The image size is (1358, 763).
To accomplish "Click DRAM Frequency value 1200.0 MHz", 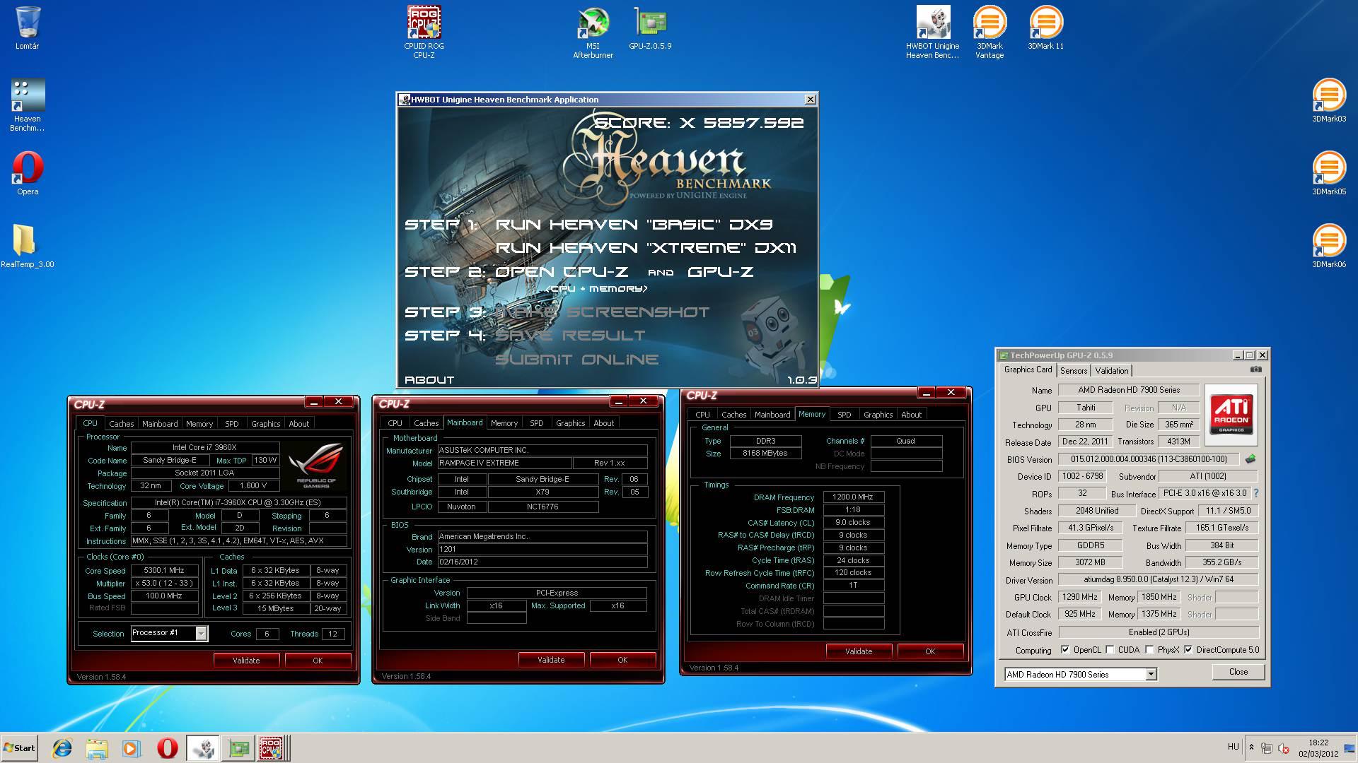I will pyautogui.click(x=853, y=497).
